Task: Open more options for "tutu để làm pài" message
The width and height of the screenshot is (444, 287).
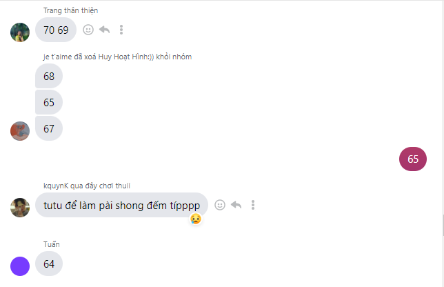Action: [x=253, y=205]
